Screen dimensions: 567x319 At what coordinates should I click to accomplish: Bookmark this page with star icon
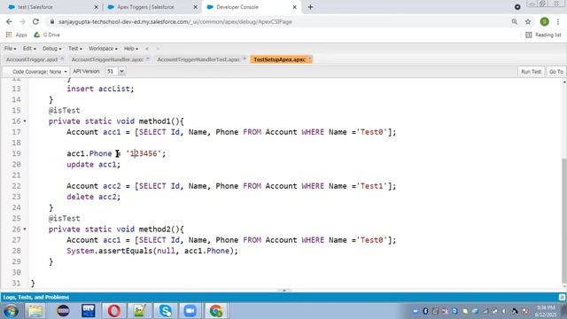(528, 21)
